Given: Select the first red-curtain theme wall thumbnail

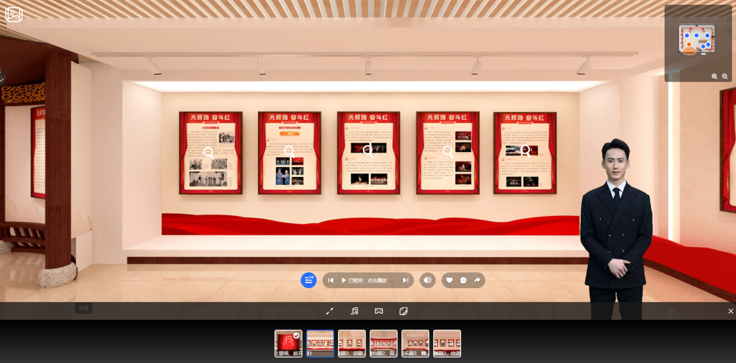Looking at the screenshot, I should click(x=288, y=343).
